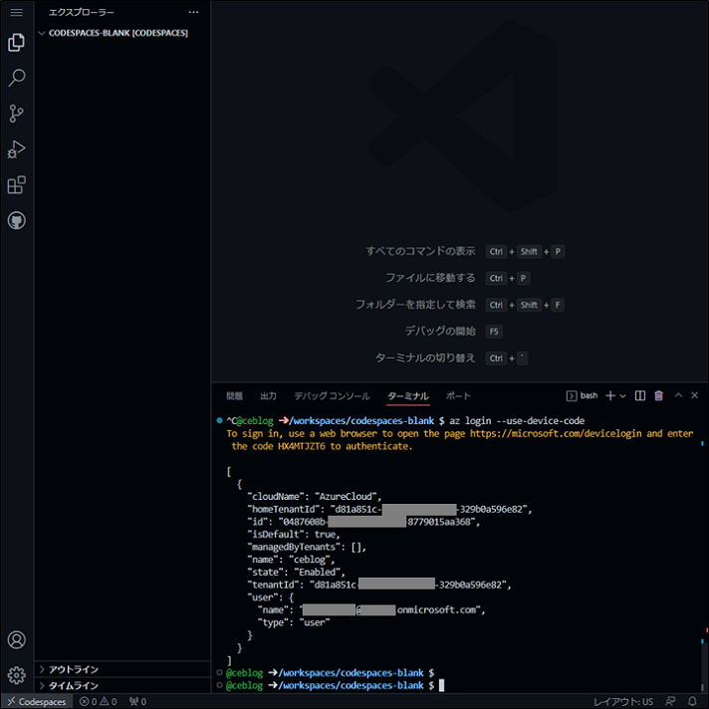Open the GitHub view icon
The width and height of the screenshot is (709, 709).
[16, 221]
